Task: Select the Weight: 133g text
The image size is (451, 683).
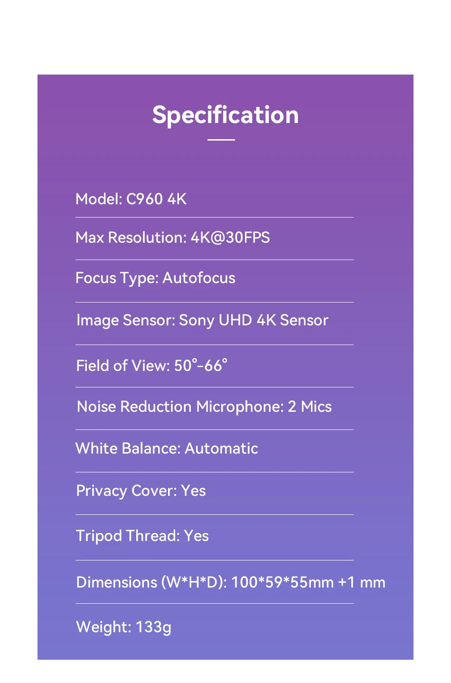Action: (124, 627)
